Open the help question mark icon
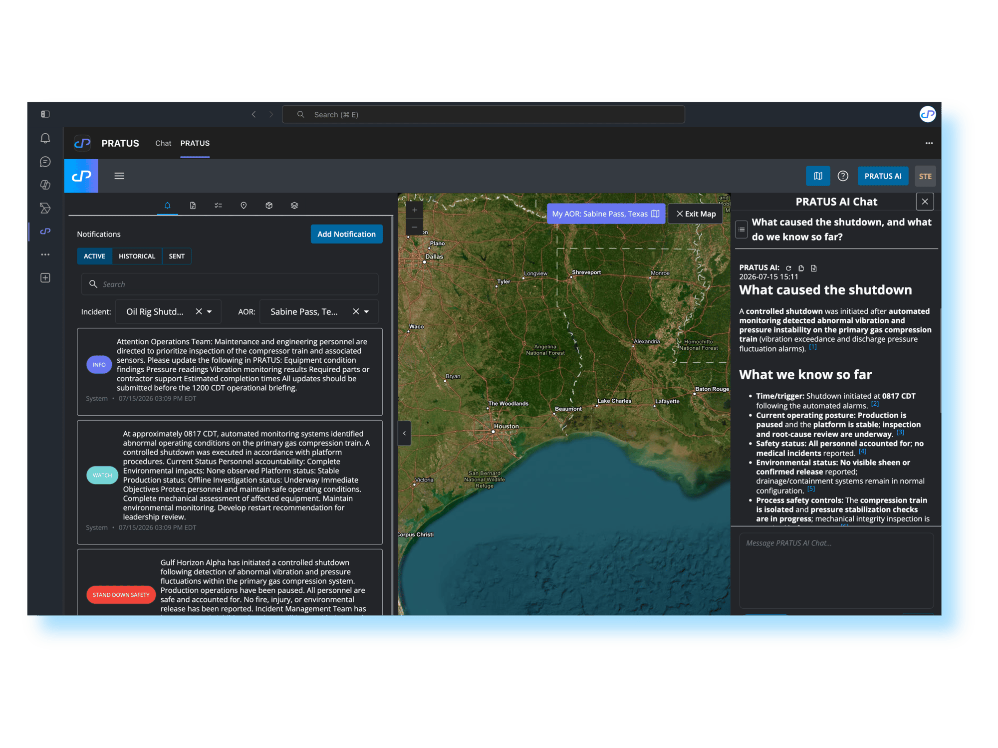This screenshot has width=998, height=748. tap(843, 176)
